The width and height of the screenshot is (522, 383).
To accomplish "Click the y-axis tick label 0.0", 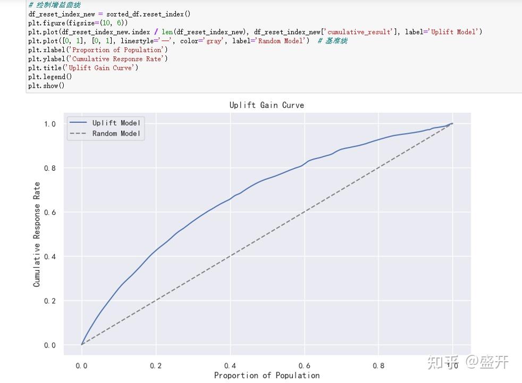I will tap(50, 345).
